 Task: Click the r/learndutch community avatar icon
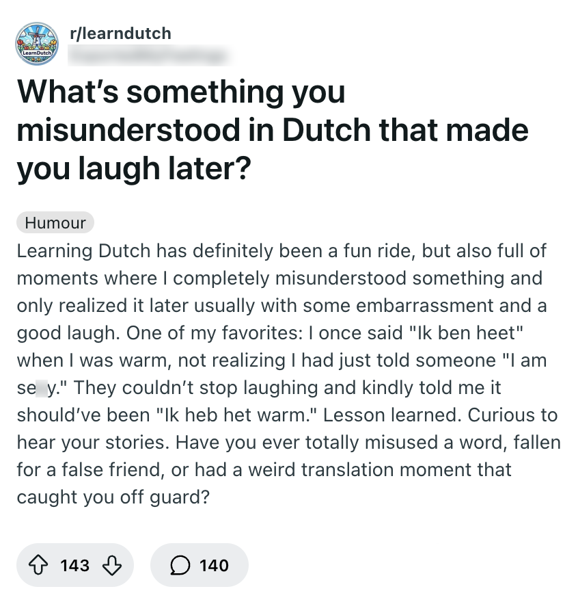[38, 46]
